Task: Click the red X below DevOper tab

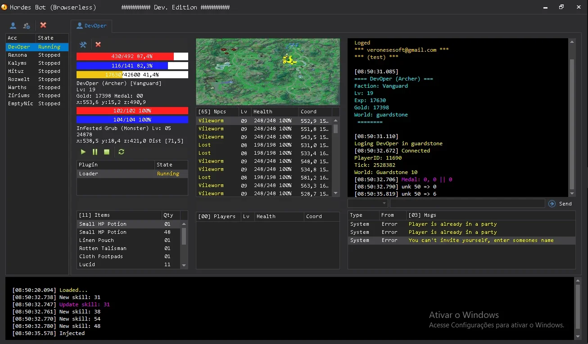Action: (x=98, y=45)
